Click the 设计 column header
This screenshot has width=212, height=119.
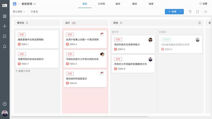pos(85,23)
